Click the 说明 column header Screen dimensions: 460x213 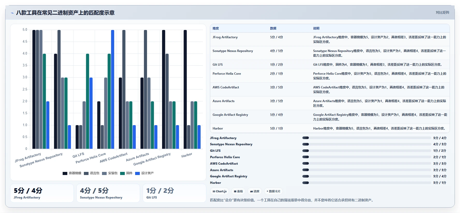click(x=316, y=28)
